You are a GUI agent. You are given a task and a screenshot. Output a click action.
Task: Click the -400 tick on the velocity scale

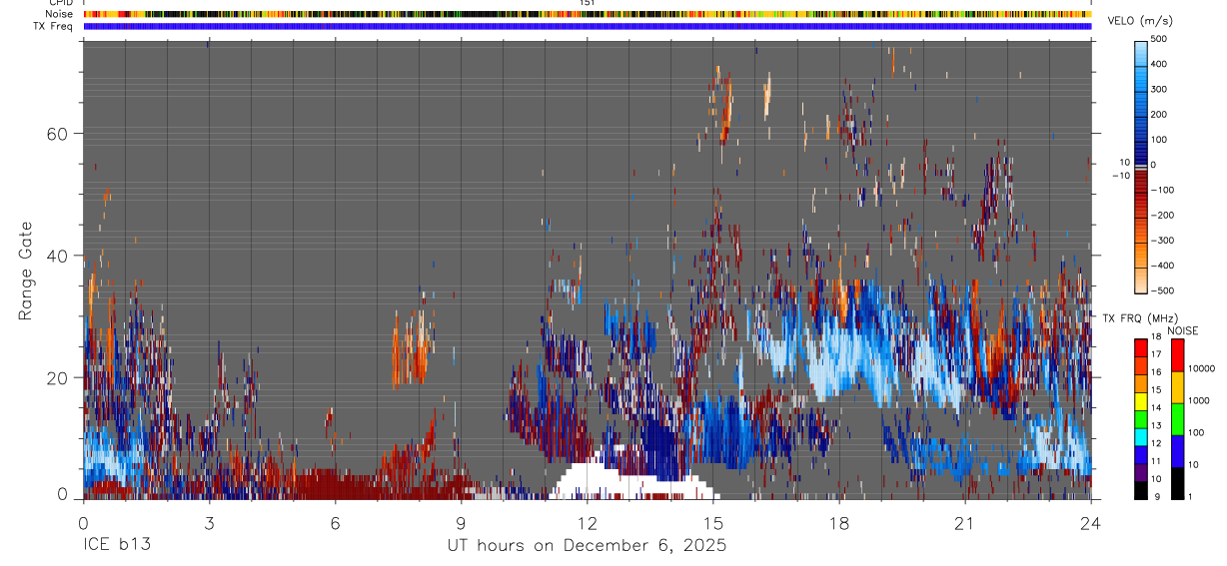point(1163,266)
